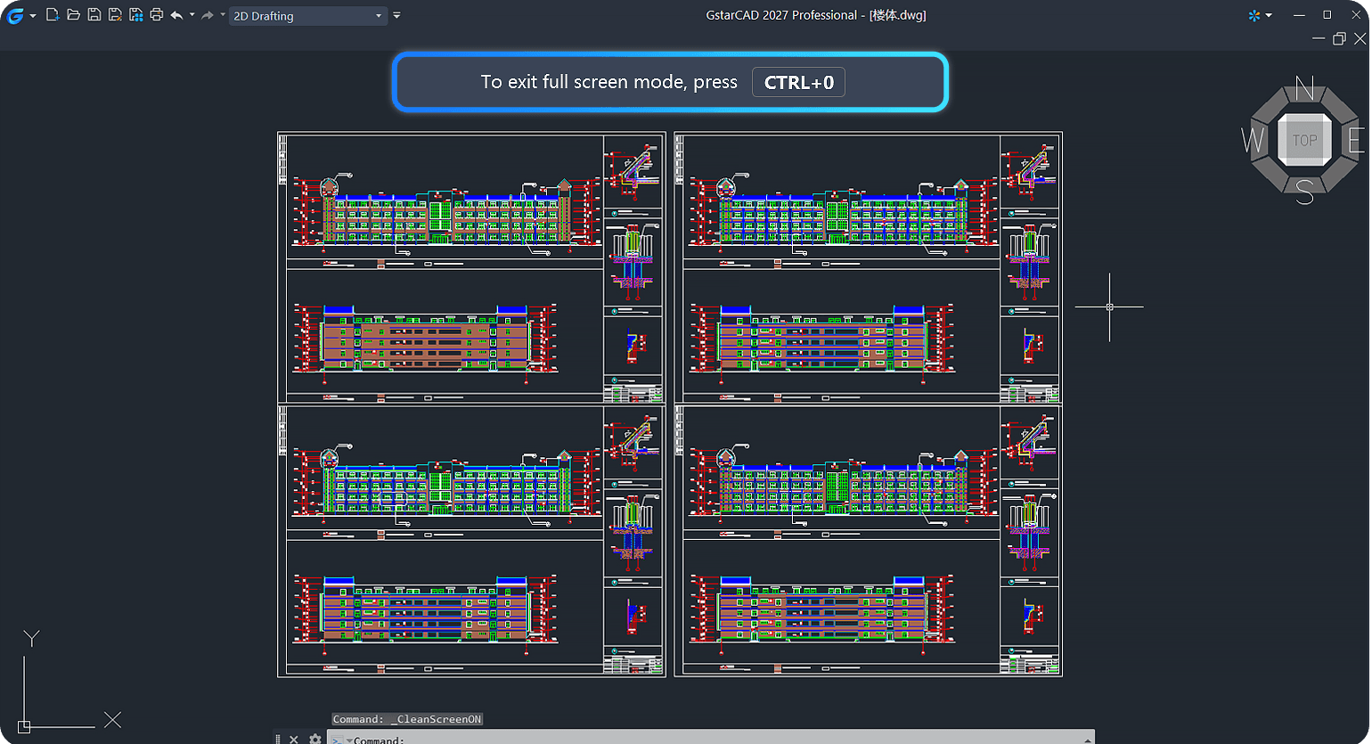This screenshot has width=1372, height=744.
Task: Restore down the drawing document window
Action: (1339, 39)
